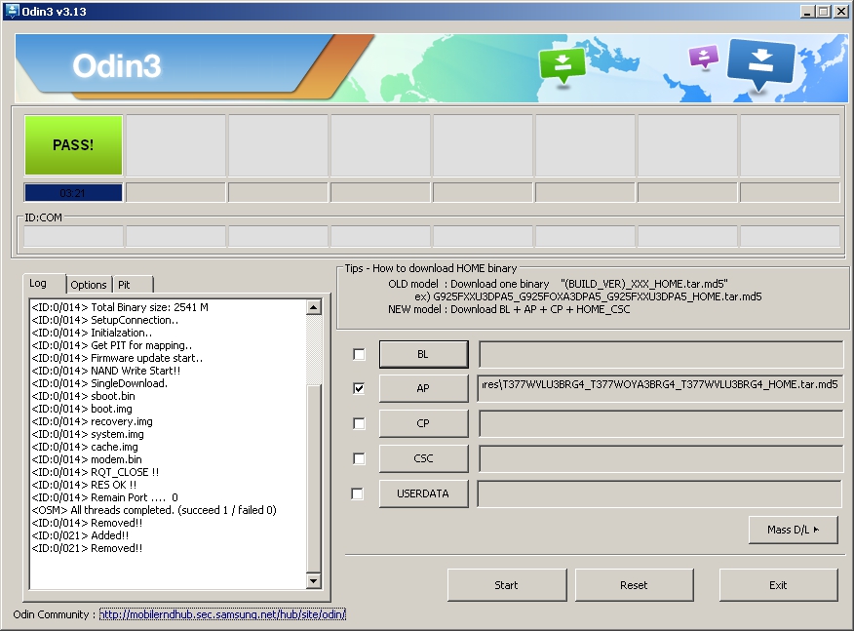Click the green download bubble icon in banner
Screen dimensions: 854x631
(563, 65)
